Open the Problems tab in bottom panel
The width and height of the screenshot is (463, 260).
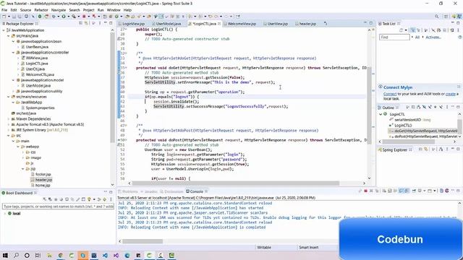130,191
